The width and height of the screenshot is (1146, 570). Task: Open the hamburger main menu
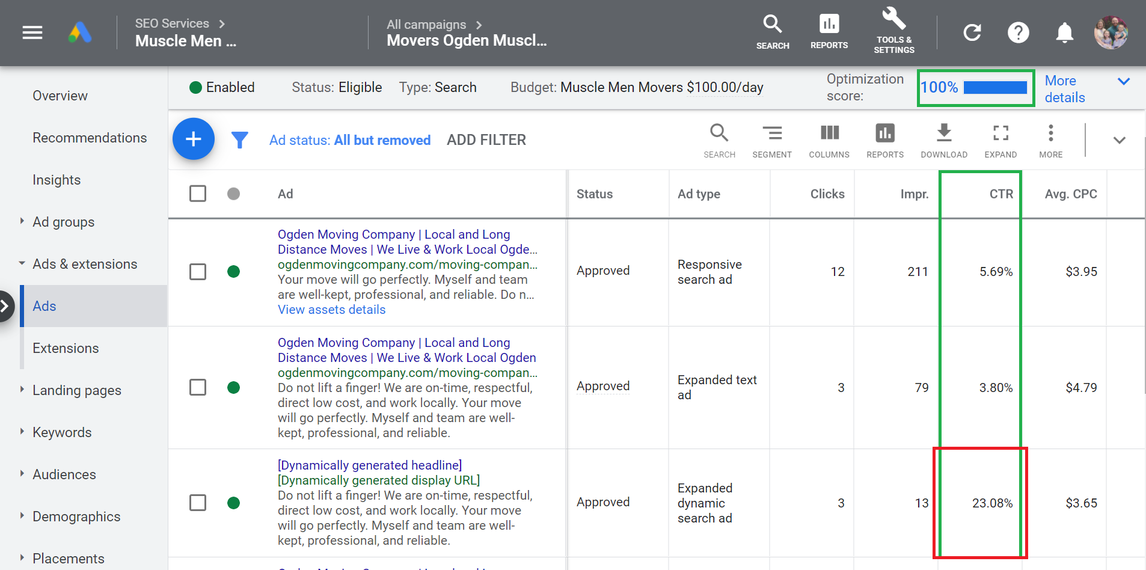(x=32, y=32)
